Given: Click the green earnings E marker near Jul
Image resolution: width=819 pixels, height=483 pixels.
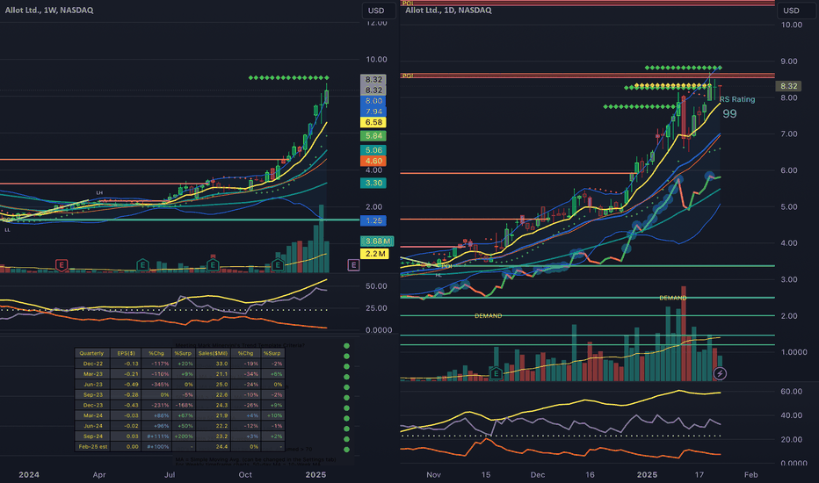Looking at the screenshot, I should pyautogui.click(x=142, y=264).
